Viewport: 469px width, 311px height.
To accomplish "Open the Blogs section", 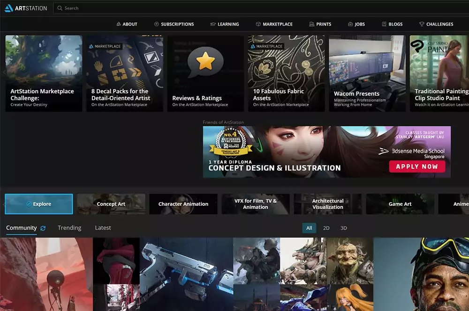I will click(392, 24).
